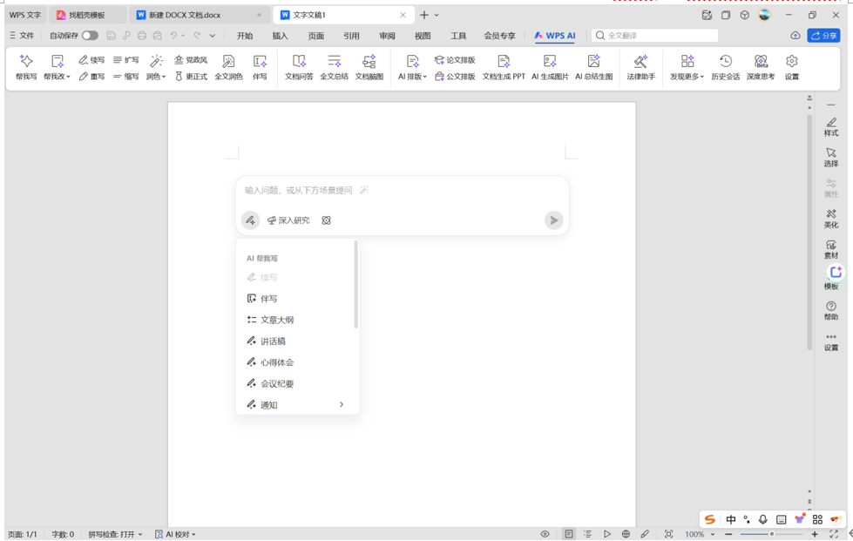Click the 全文翻译 search field
The image size is (853, 541).
655,36
